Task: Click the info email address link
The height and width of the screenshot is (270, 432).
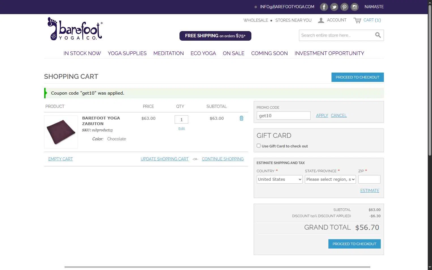Action: click(x=287, y=7)
